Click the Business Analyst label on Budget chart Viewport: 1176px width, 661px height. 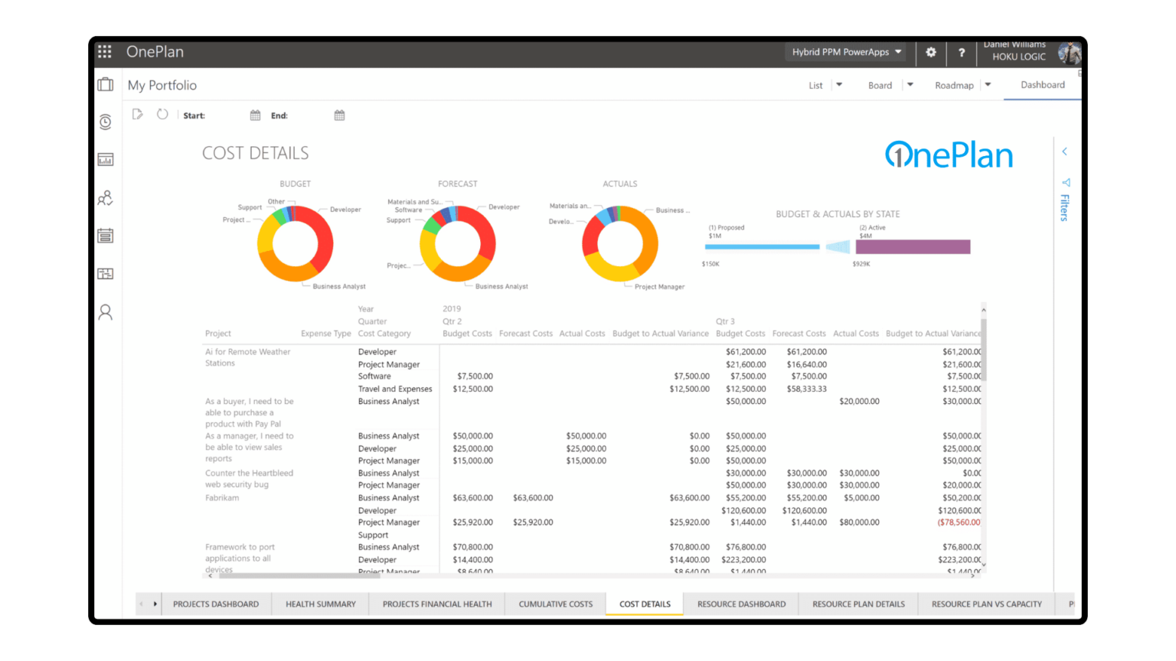pos(339,286)
